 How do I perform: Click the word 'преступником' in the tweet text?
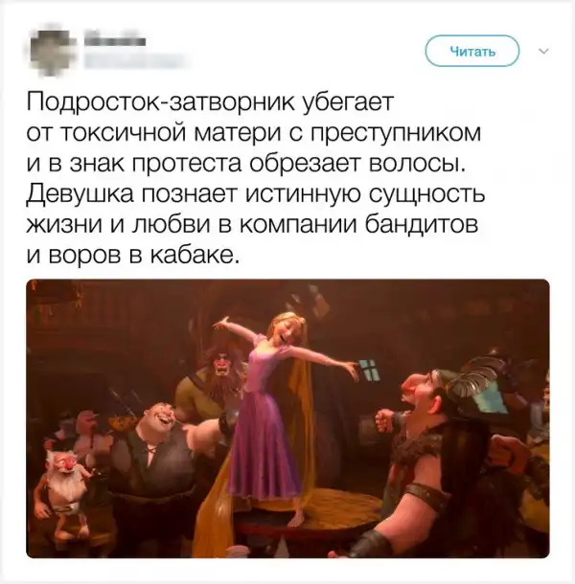(396, 134)
